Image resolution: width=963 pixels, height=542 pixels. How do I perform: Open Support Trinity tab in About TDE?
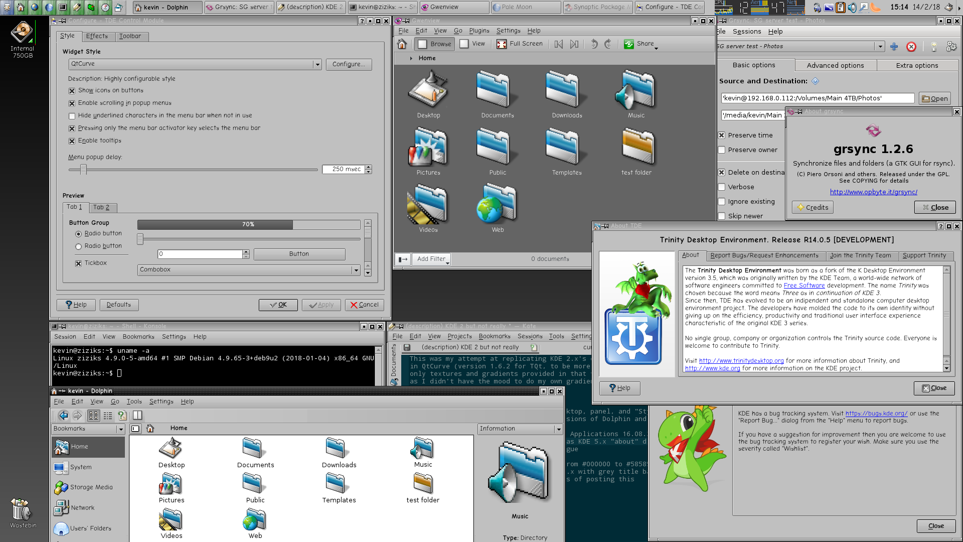(x=924, y=255)
